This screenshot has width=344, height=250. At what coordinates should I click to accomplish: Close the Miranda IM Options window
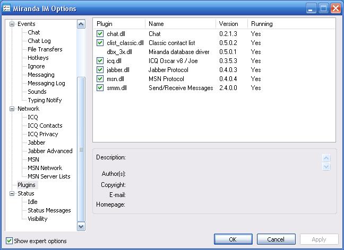(x=336, y=8)
